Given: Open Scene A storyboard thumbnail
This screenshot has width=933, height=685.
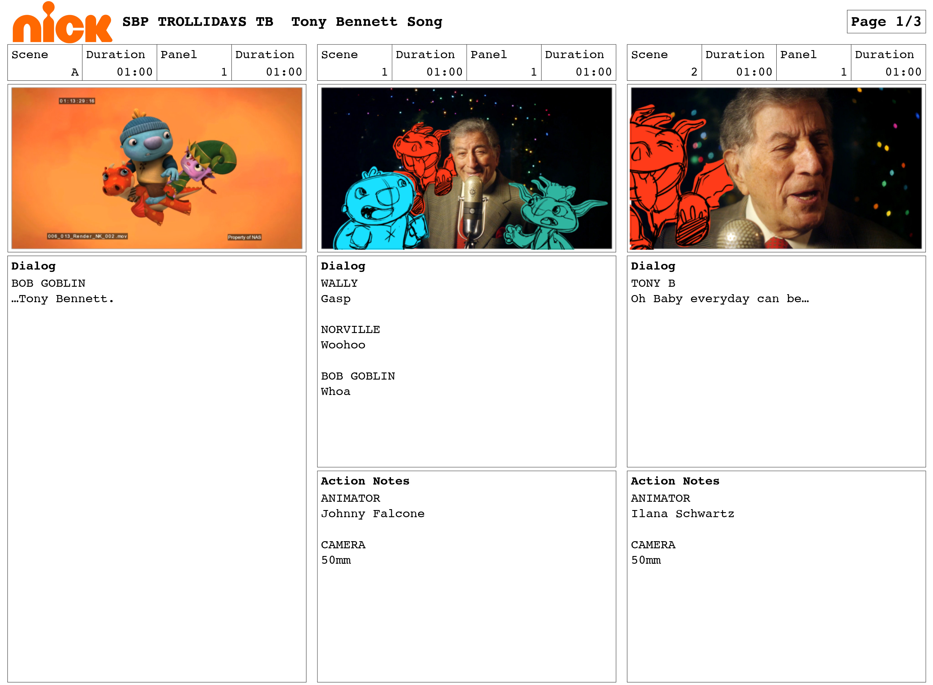Looking at the screenshot, I should [x=157, y=168].
